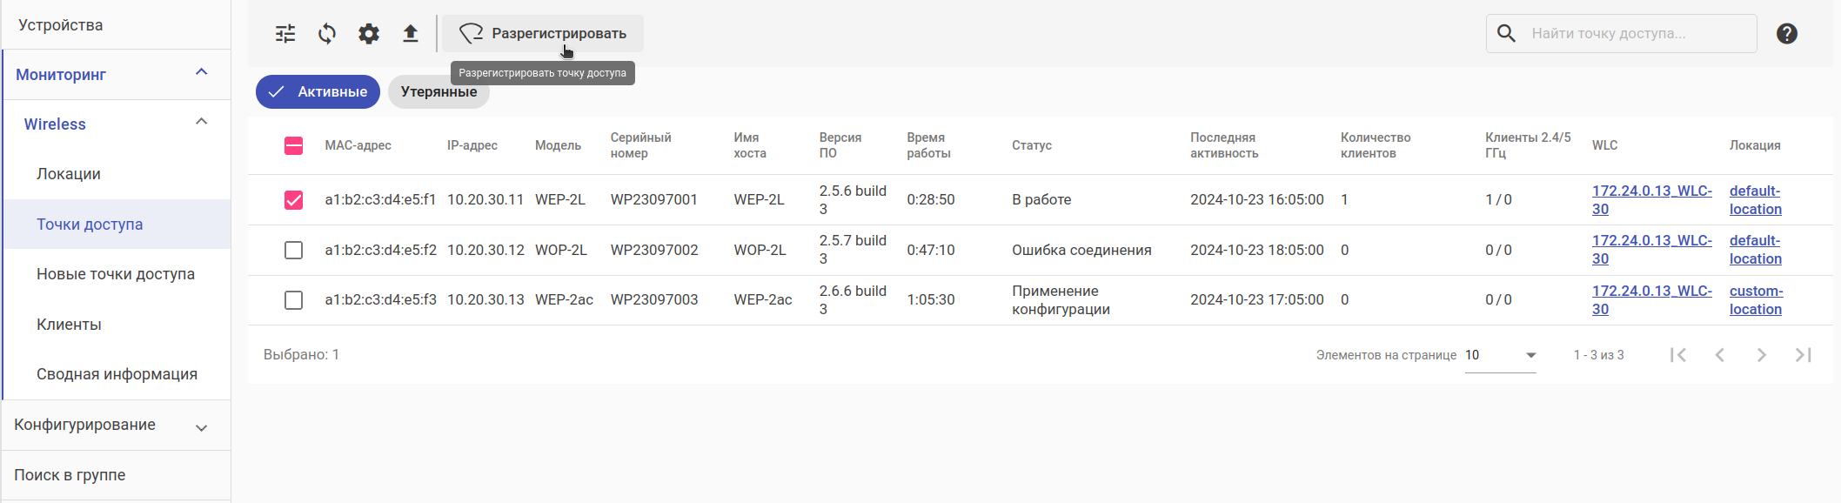This screenshot has height=503, width=1841.
Task: Click the access point search field
Action: click(x=1636, y=34)
